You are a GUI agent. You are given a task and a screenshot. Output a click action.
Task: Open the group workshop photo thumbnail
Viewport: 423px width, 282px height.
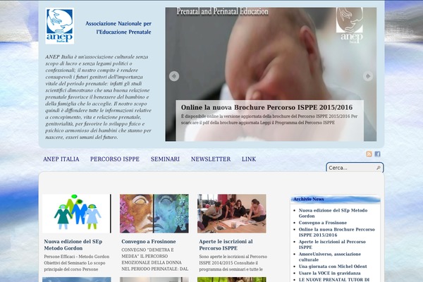pyautogui.click(x=232, y=214)
